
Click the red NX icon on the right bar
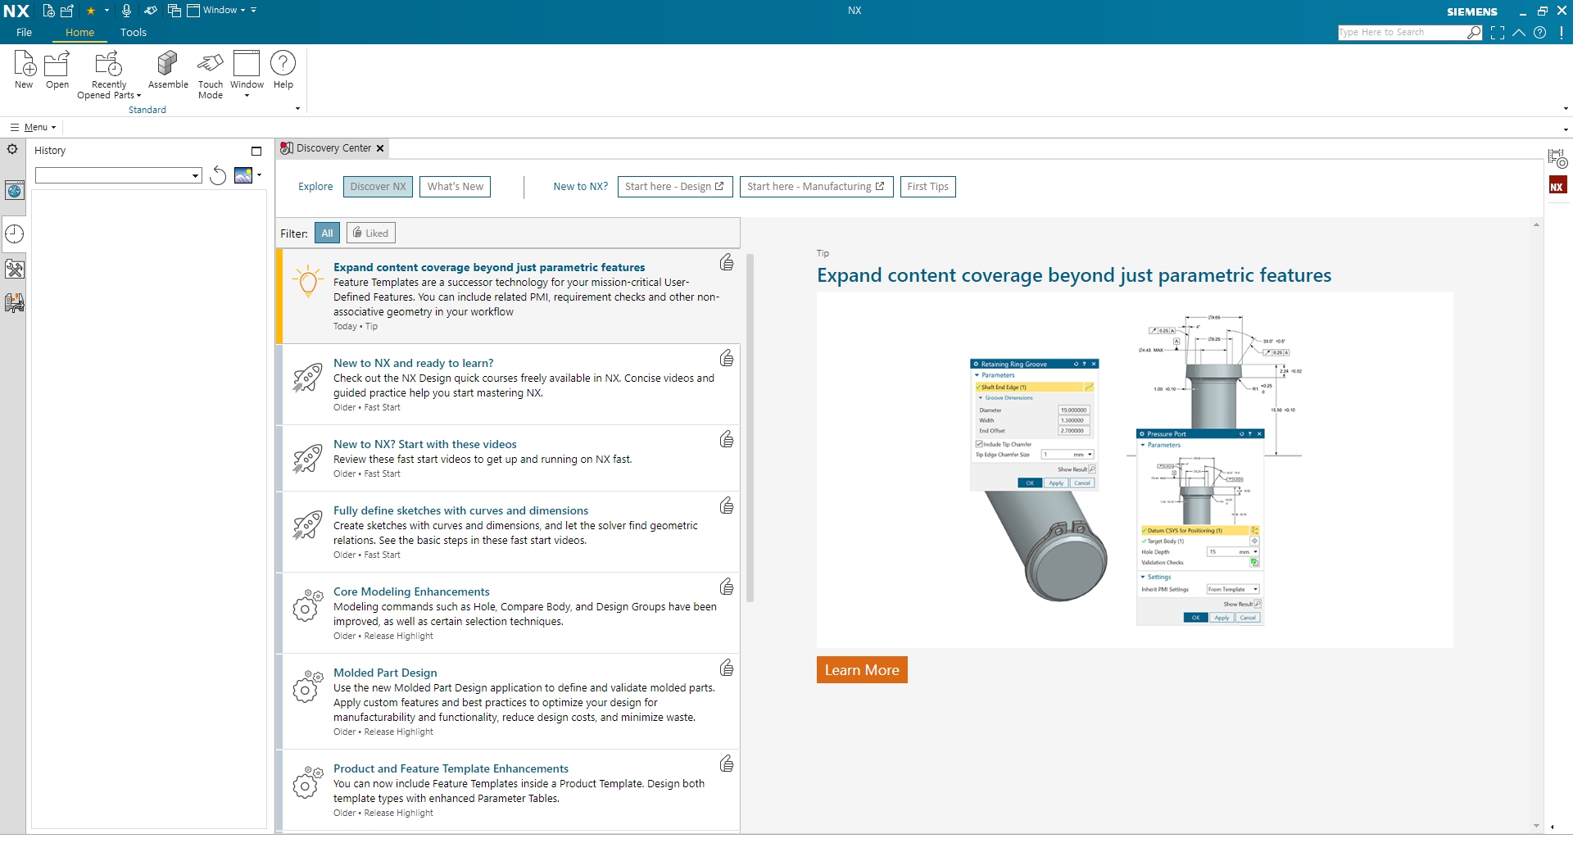1557,186
